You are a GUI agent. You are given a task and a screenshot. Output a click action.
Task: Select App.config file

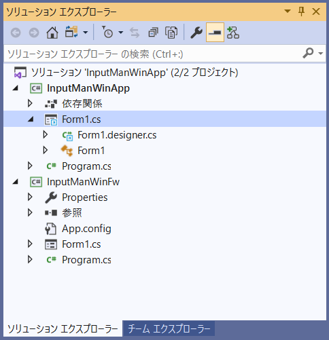(86, 229)
